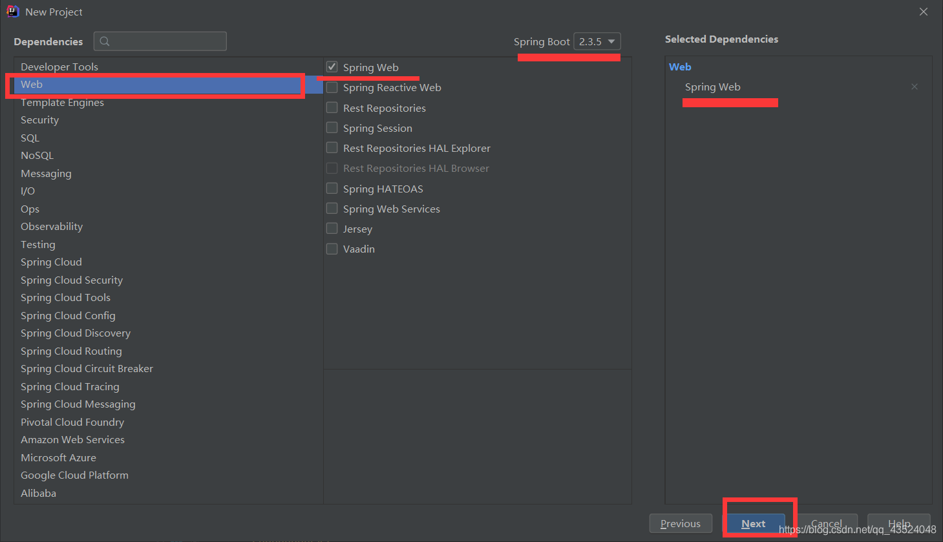Click the Cancel button

click(827, 524)
